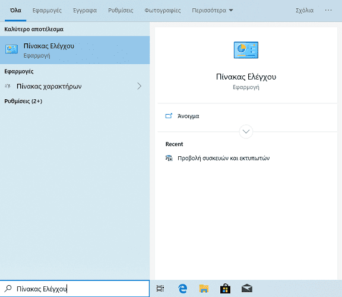Image resolution: width=342 pixels, height=297 pixels.
Task: Expand the Περισσότερα dropdown
Action: point(212,10)
